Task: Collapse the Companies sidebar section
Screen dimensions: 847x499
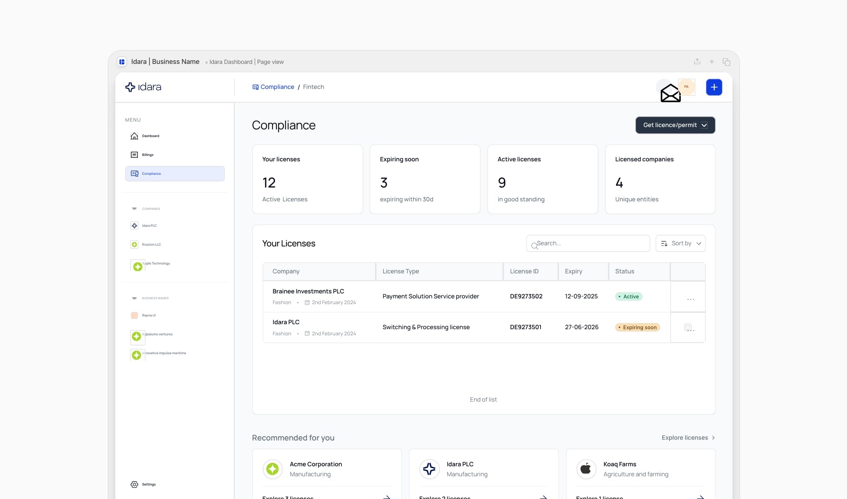Action: [134, 209]
